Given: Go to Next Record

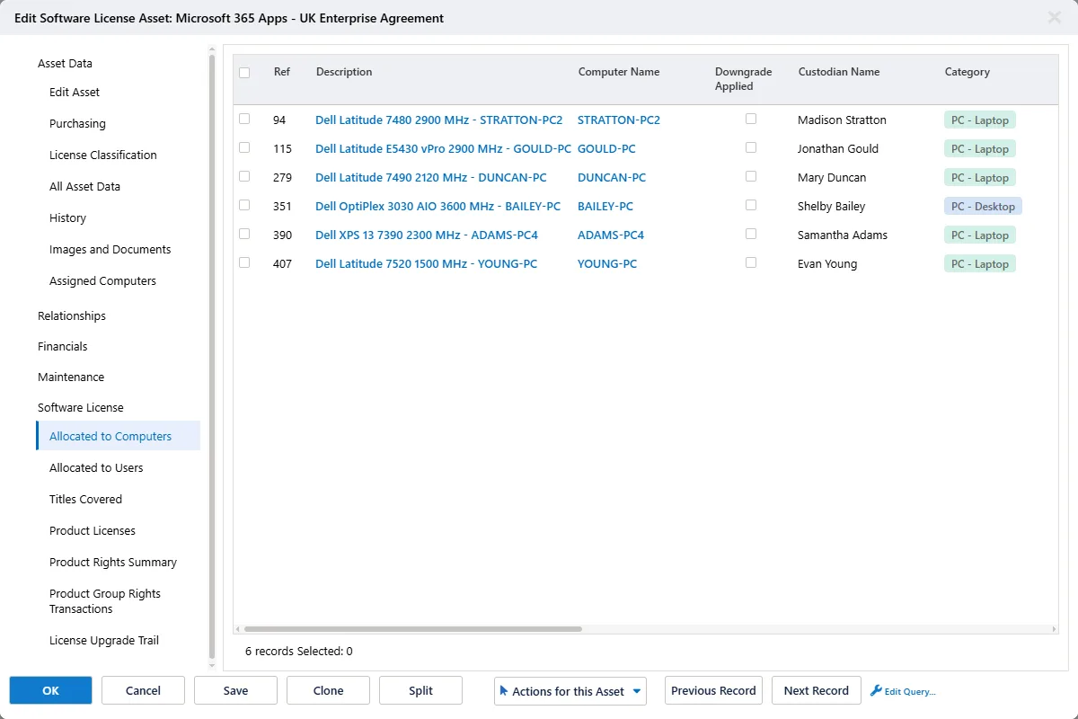Looking at the screenshot, I should click(816, 690).
